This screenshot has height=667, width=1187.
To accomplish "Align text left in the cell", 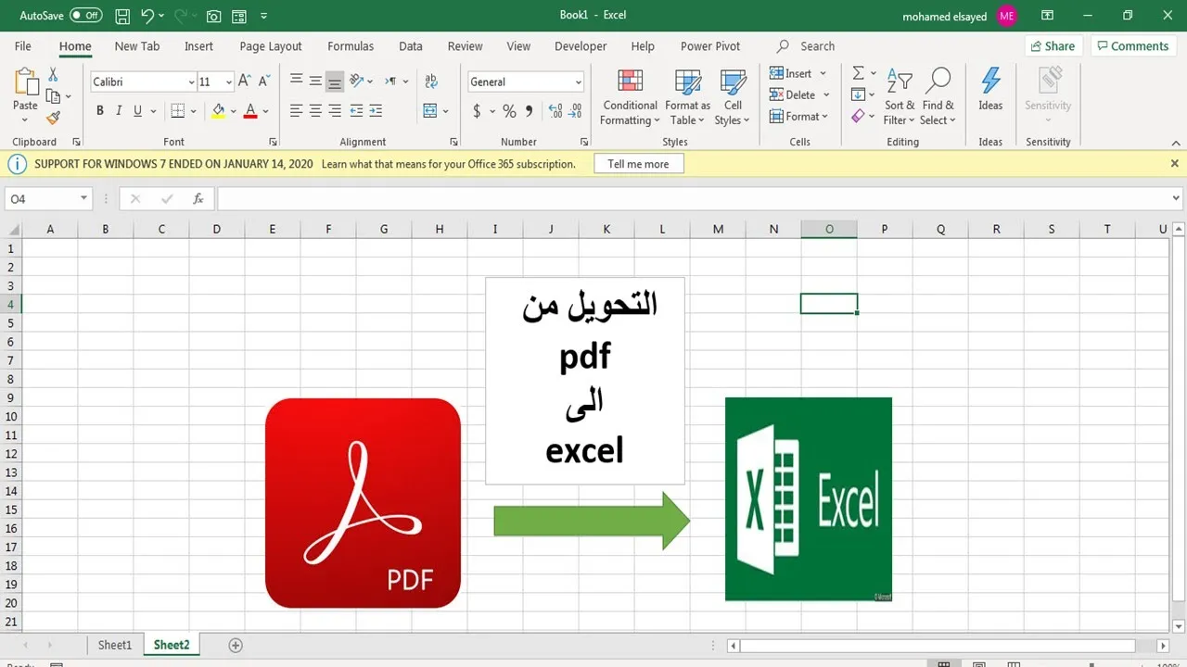I will click(x=297, y=111).
